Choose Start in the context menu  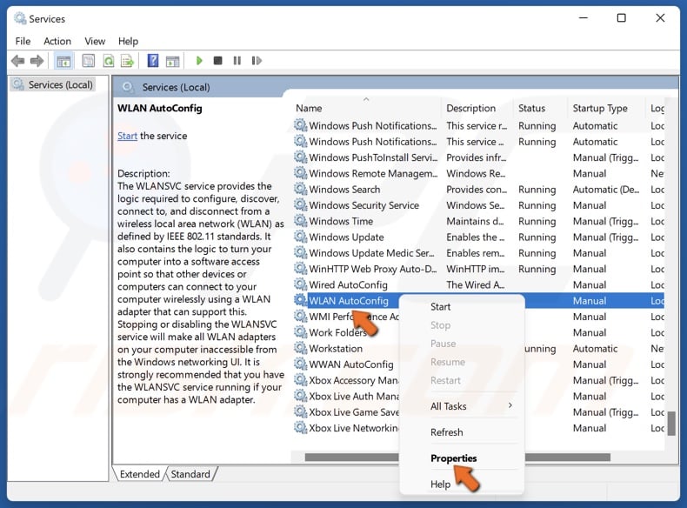pyautogui.click(x=440, y=307)
